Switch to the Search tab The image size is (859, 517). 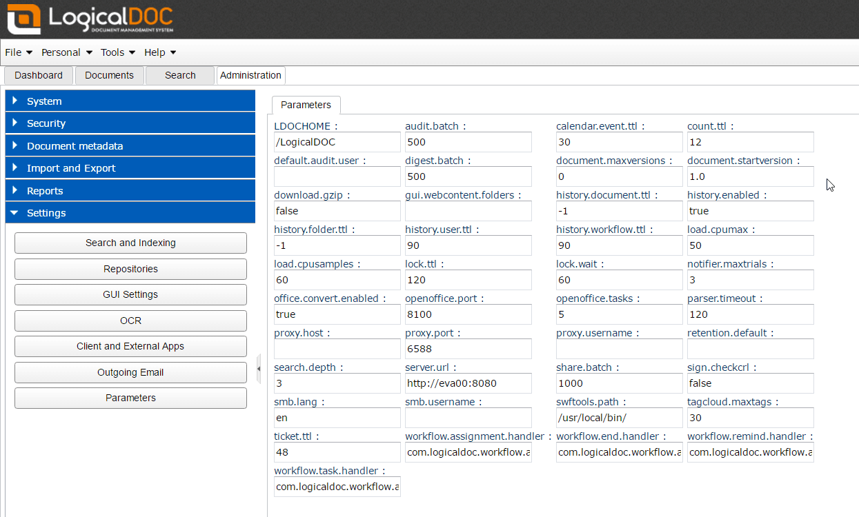coord(180,75)
